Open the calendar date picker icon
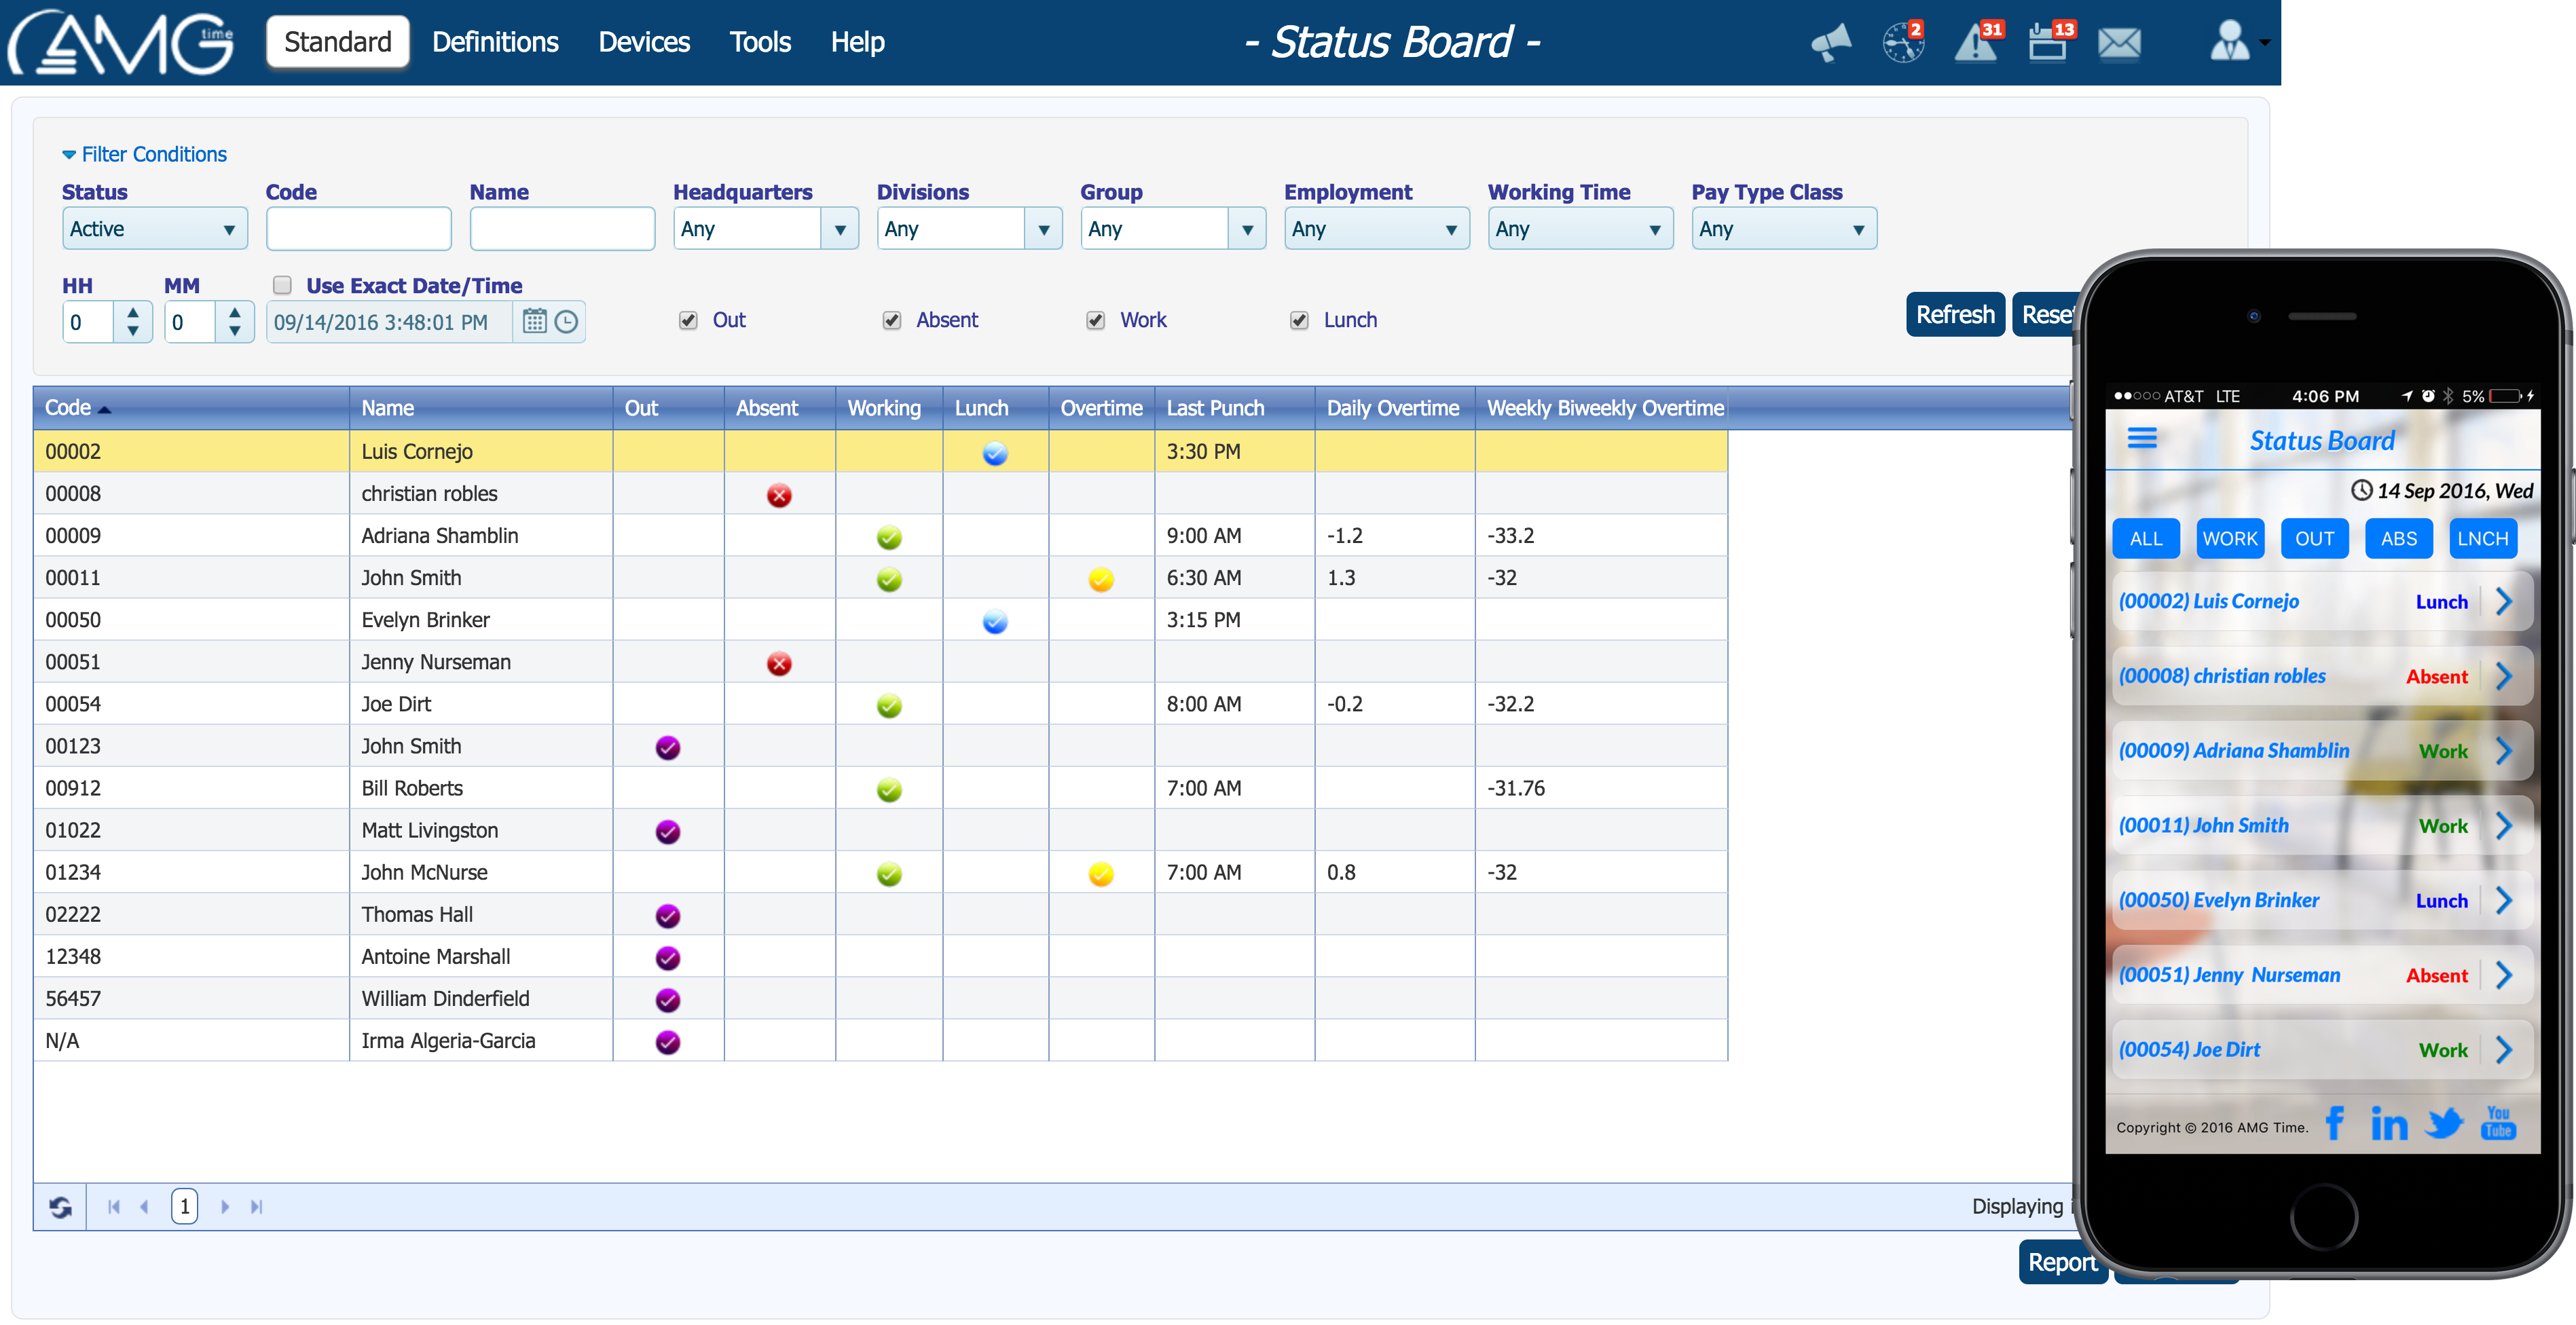The height and width of the screenshot is (1325, 2576). pos(535,321)
